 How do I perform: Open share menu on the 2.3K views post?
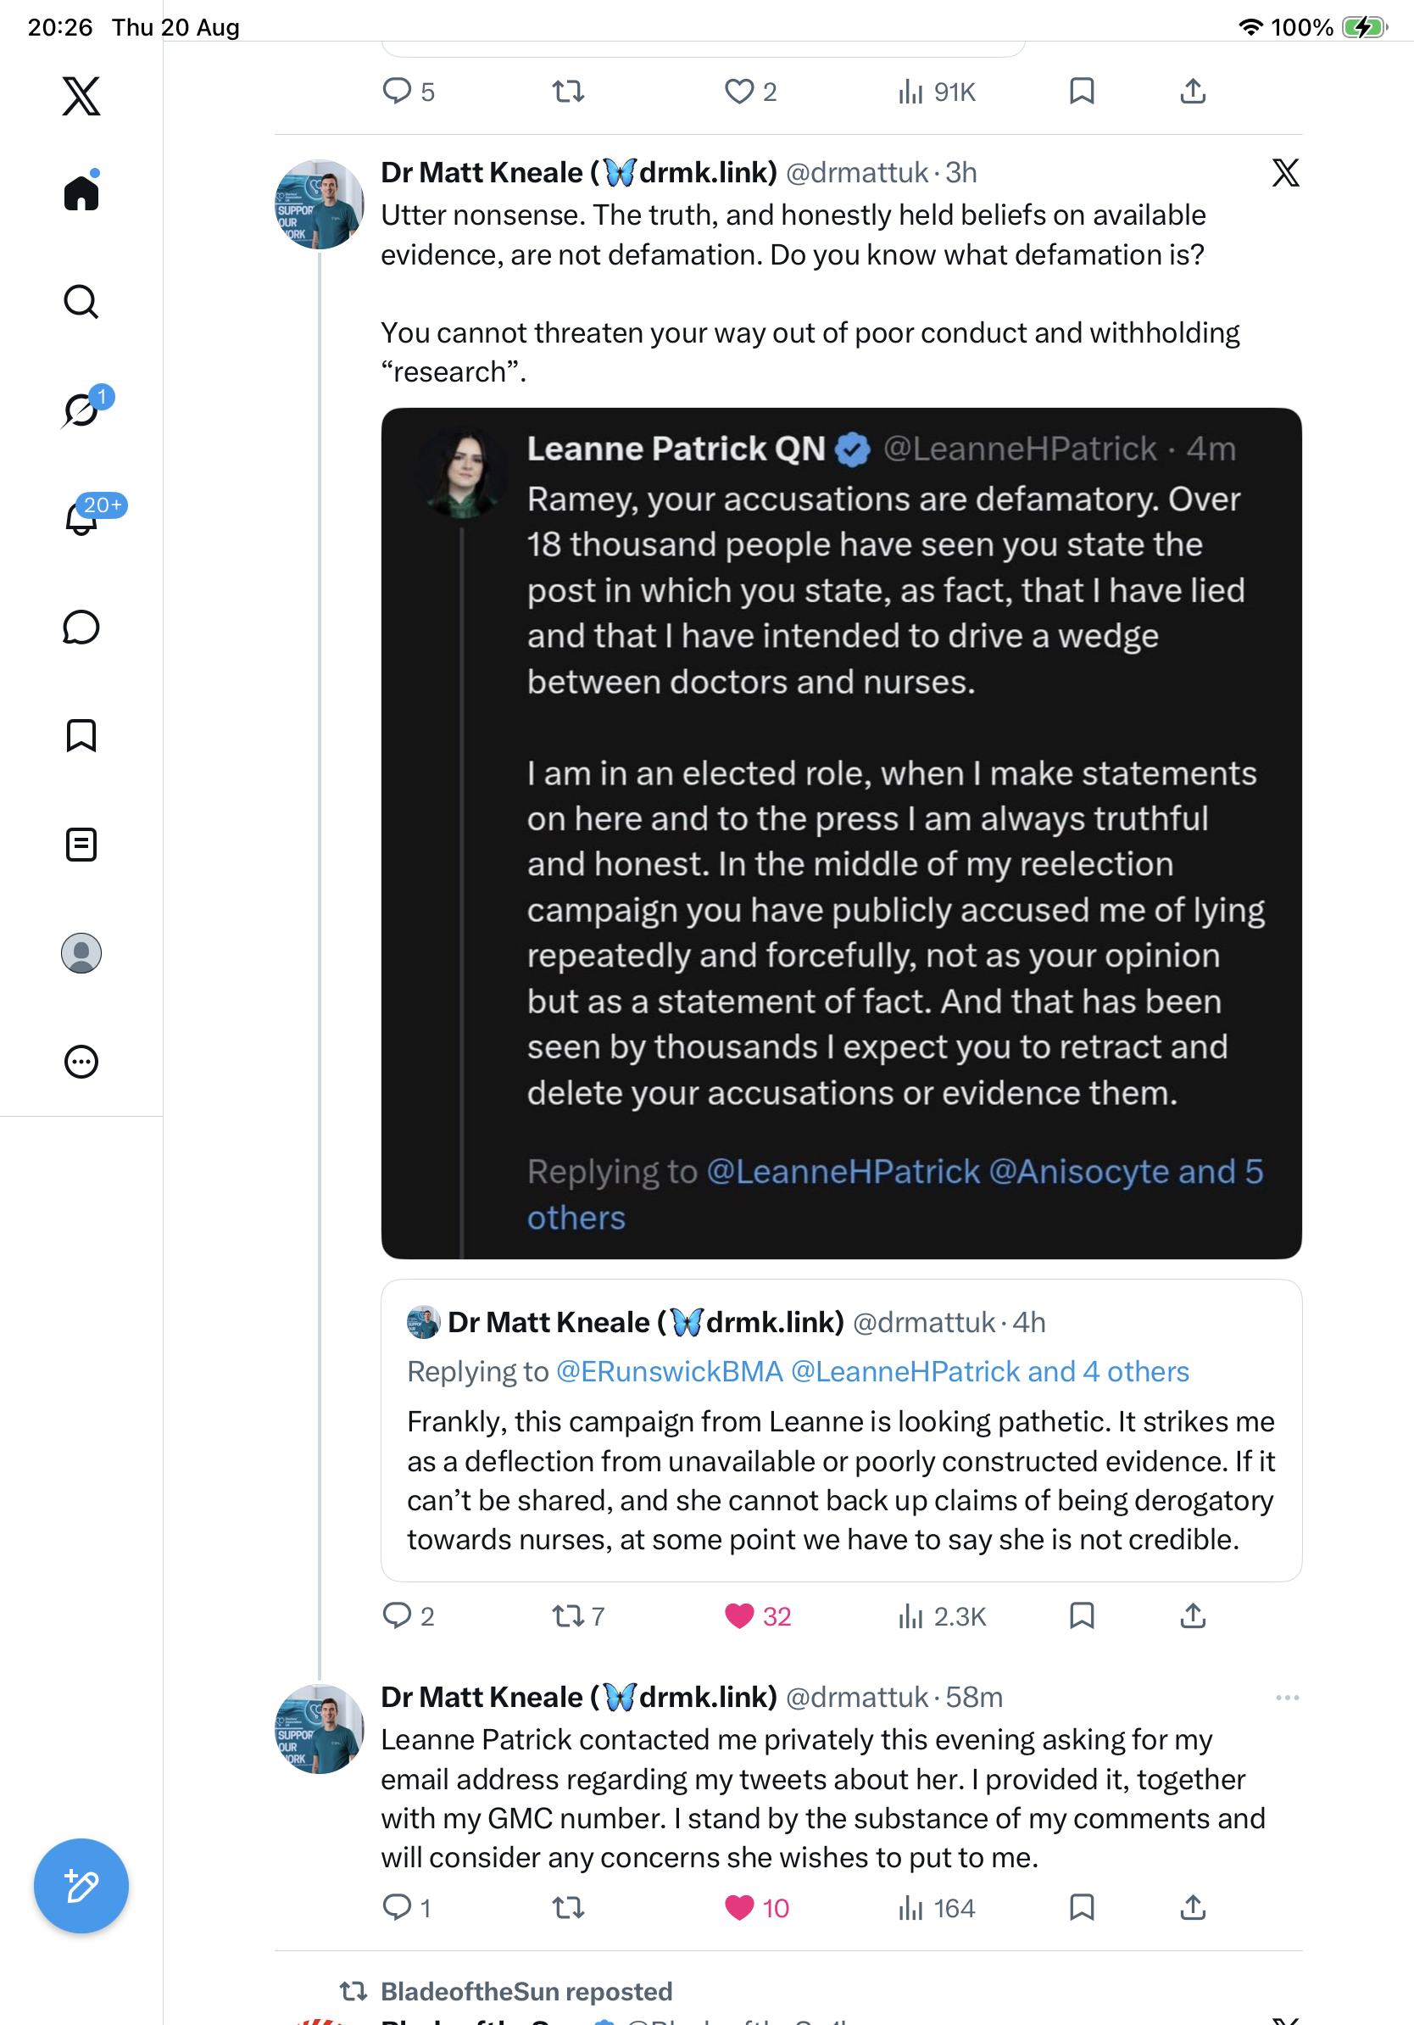(x=1193, y=1615)
